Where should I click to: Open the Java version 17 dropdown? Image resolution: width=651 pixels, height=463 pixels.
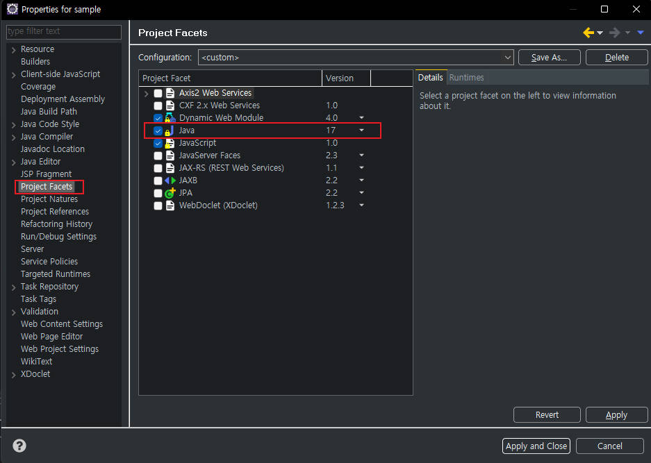(361, 131)
